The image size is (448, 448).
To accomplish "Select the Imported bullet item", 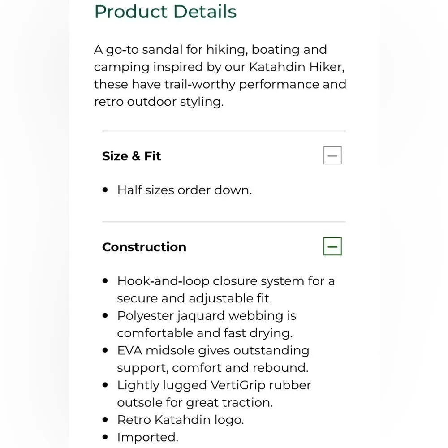I will point(147,437).
